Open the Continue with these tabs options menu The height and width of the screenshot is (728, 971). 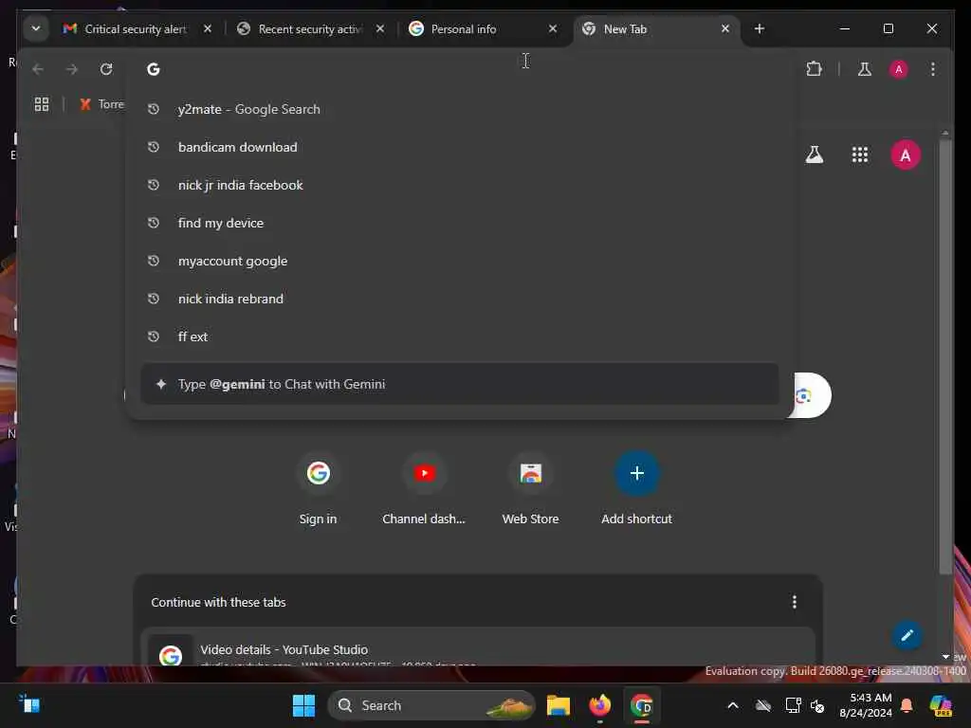coord(794,602)
